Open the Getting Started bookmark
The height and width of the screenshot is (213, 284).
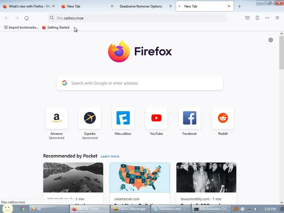coord(55,27)
